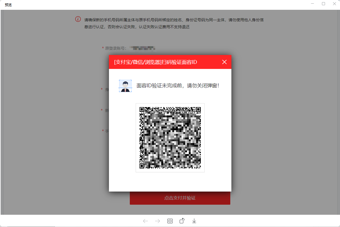Maximize the 预览 window

323,4
